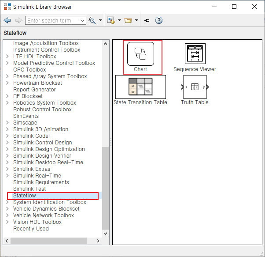The image size is (265, 257).
Task: Expand System Identification Toolbox node
Action: click(x=7, y=202)
